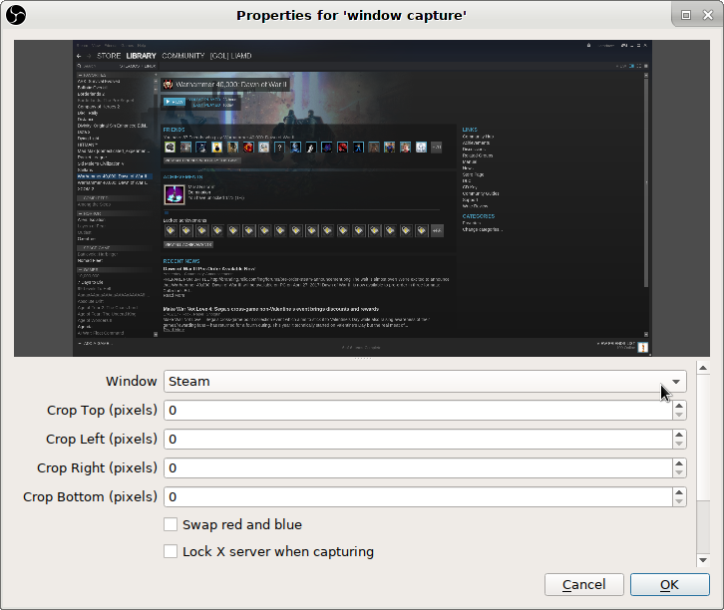Click properties scrollbar up arrow

pos(703,368)
